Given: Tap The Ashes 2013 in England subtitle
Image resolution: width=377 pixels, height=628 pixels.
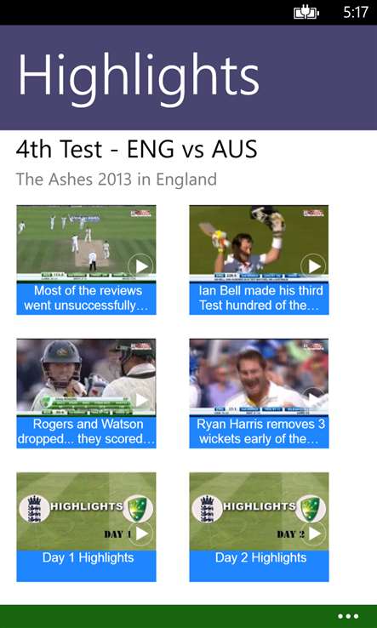Looking at the screenshot, I should 117,180.
